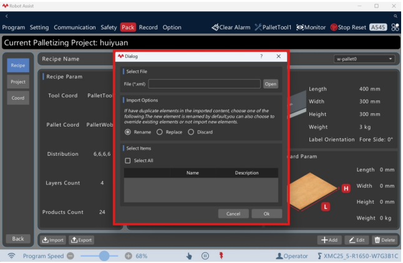403x263 pixels.
Task: Click the Back button
Action: [x=18, y=239]
